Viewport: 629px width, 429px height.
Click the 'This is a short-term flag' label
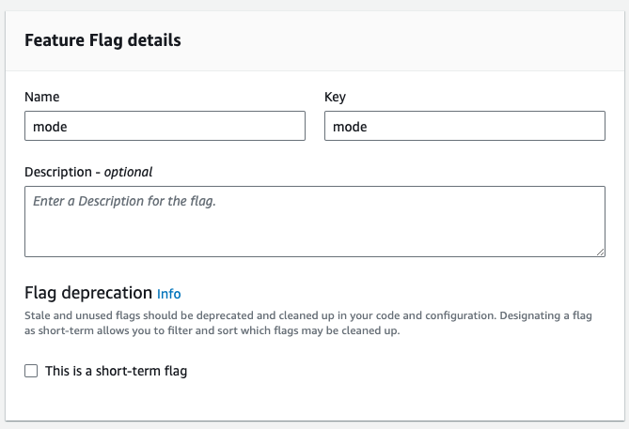pos(116,371)
